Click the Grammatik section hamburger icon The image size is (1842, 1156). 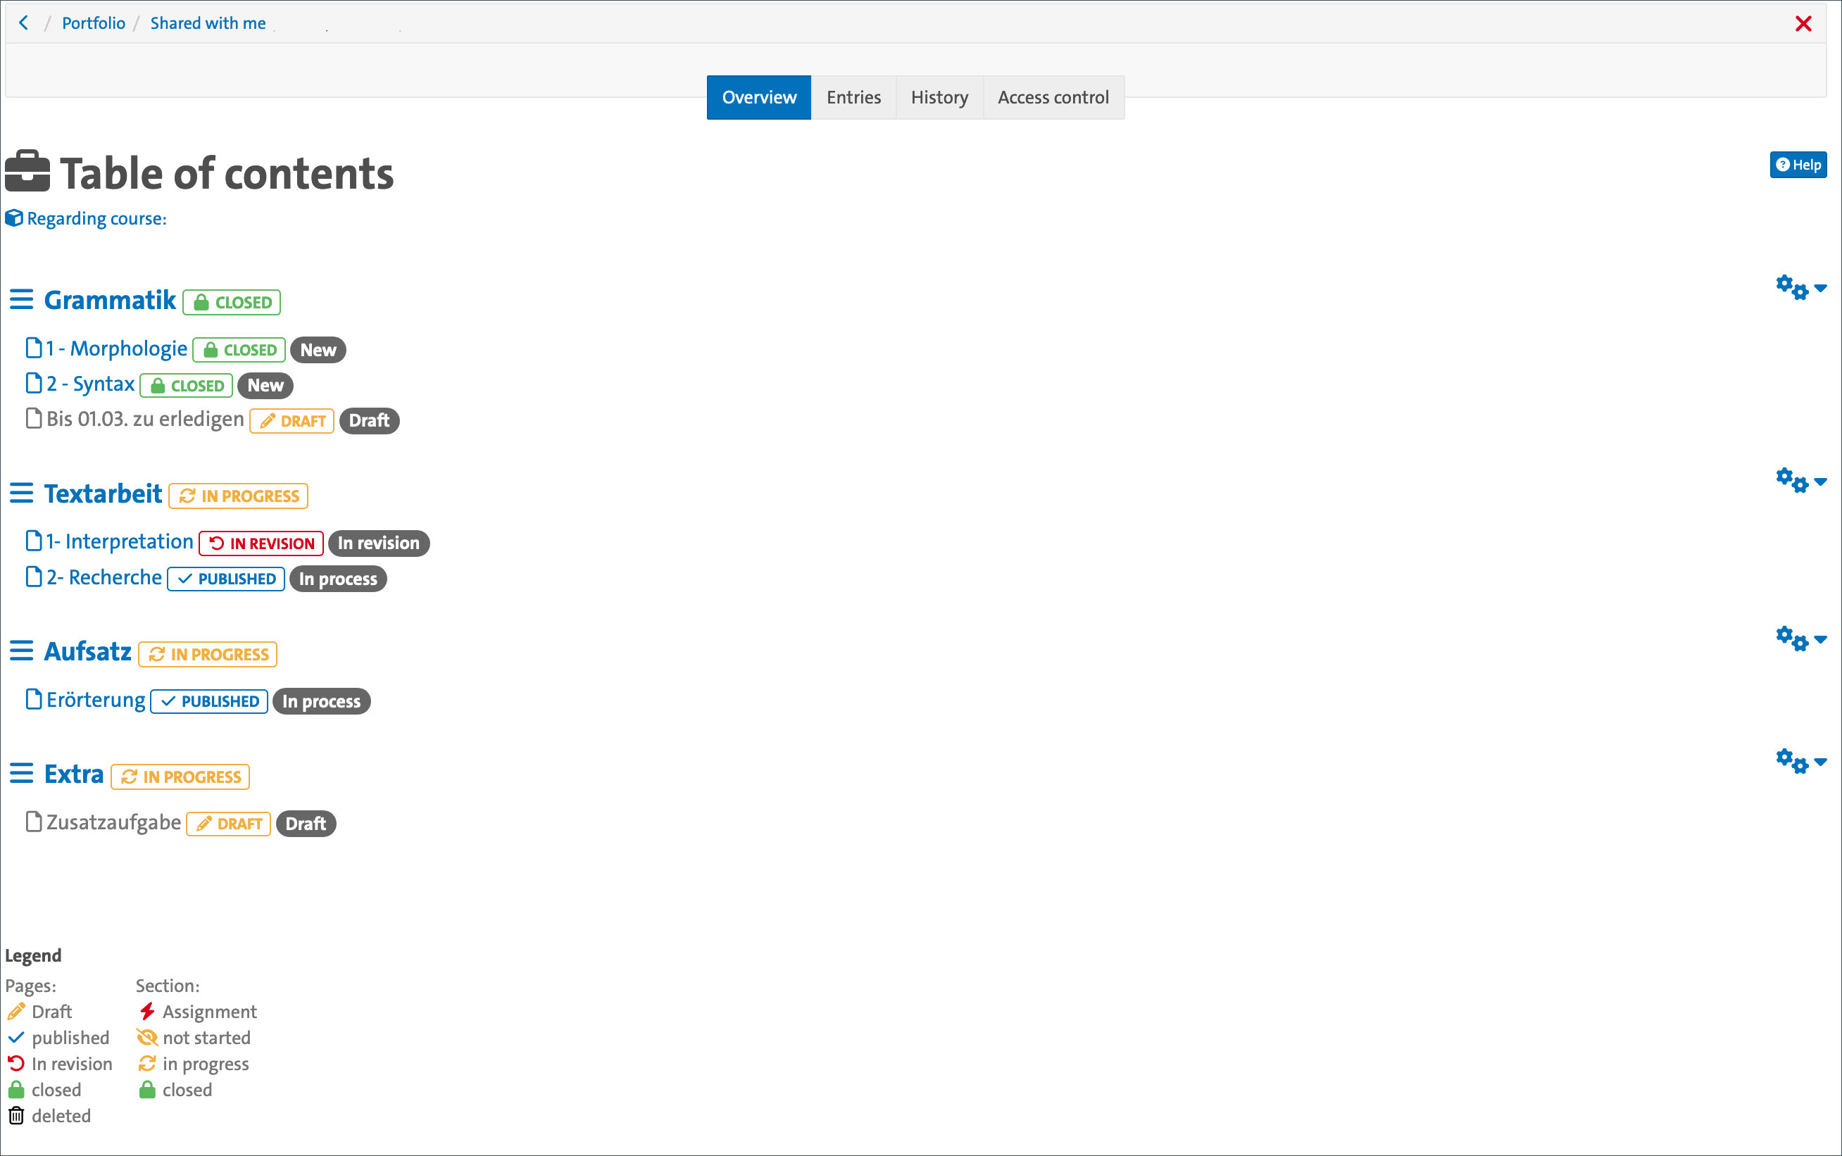click(x=21, y=300)
